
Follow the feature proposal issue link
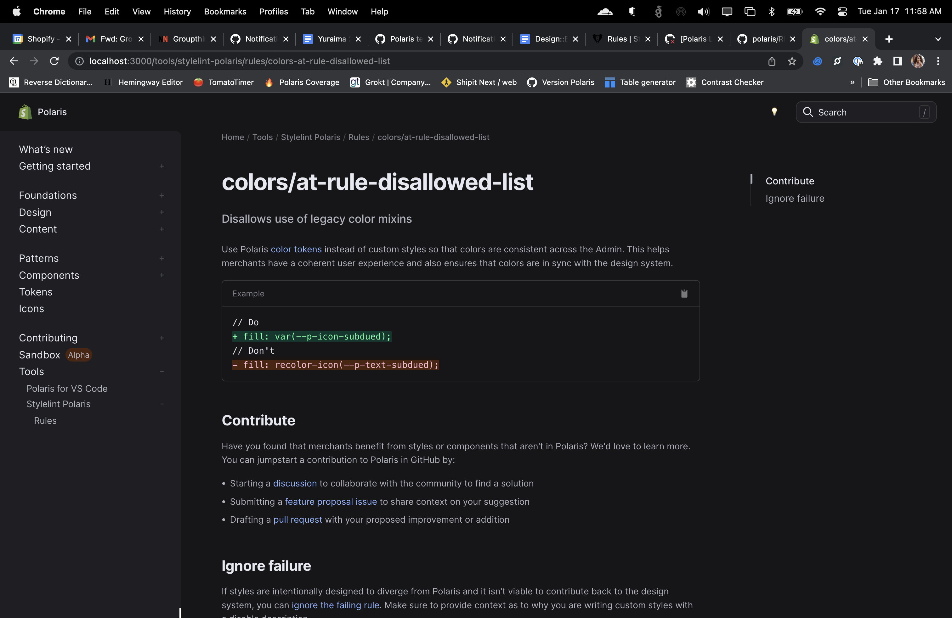[331, 502]
